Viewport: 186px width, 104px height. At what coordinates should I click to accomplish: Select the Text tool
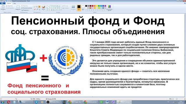[x=39, y=7]
